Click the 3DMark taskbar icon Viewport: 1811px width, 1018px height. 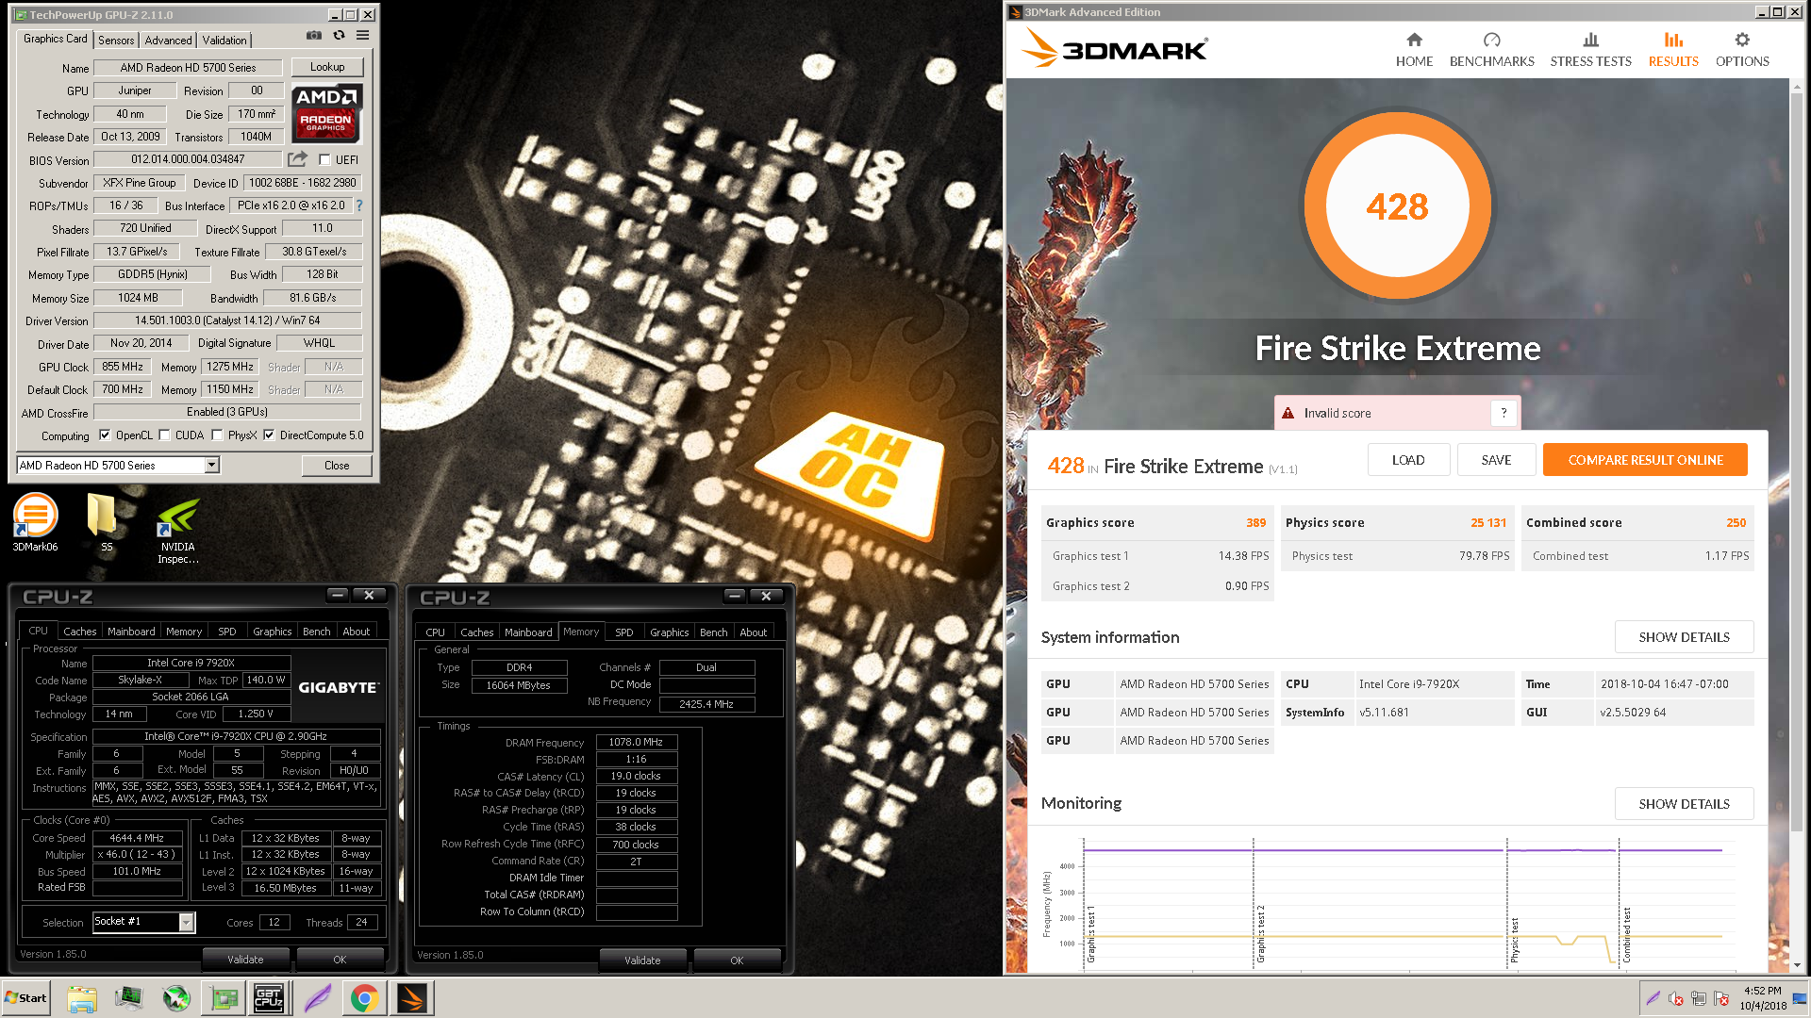point(412,998)
